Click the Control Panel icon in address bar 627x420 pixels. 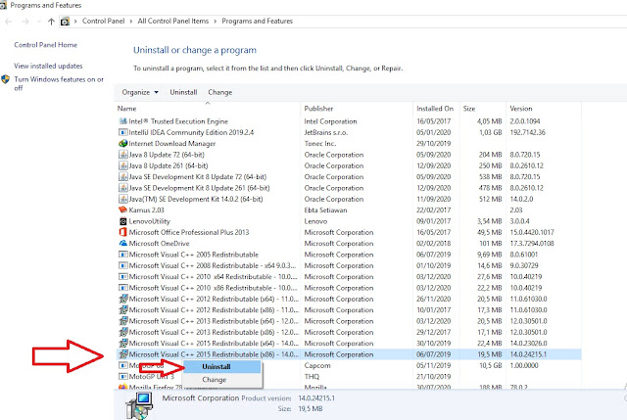65,22
